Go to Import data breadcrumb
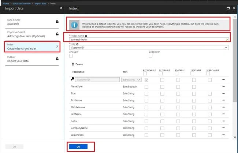238x153 pixels. coord(40,4)
